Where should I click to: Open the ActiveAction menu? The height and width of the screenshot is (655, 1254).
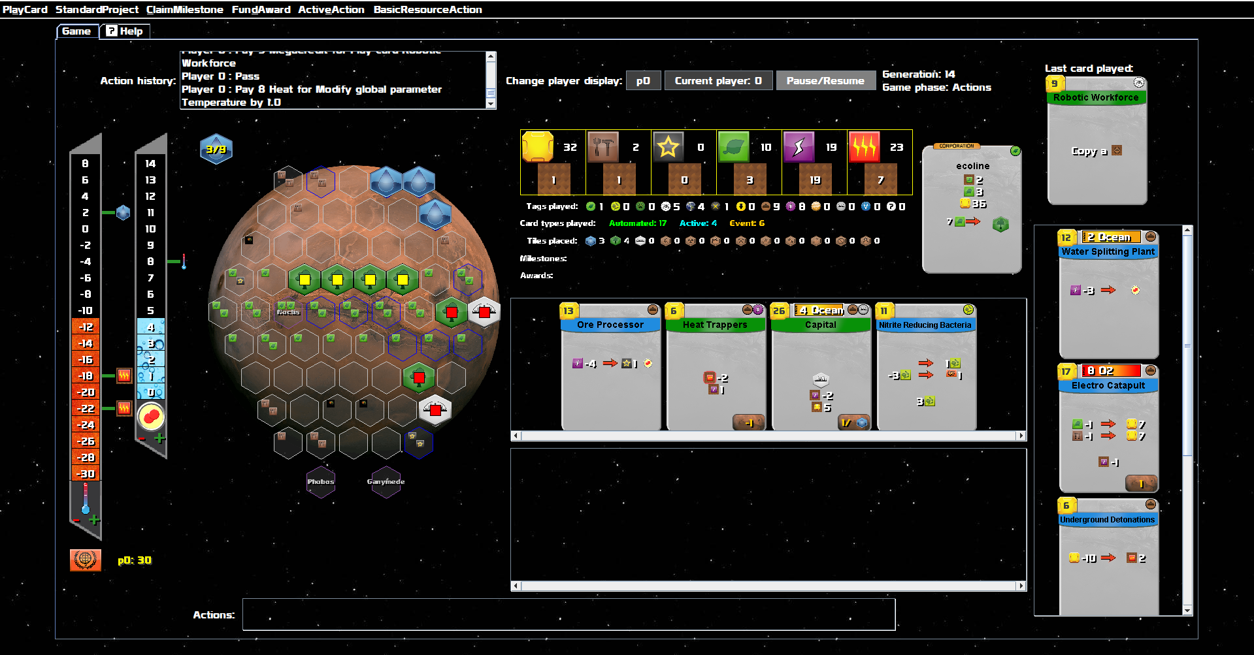331,9
